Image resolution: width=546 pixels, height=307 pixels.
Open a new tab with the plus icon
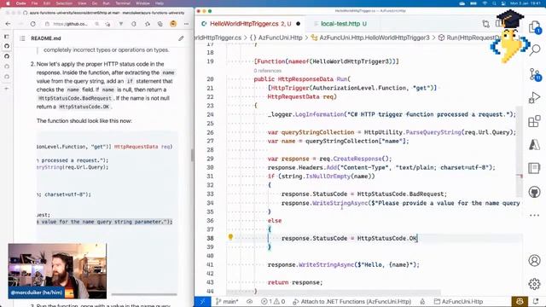(7, 89)
